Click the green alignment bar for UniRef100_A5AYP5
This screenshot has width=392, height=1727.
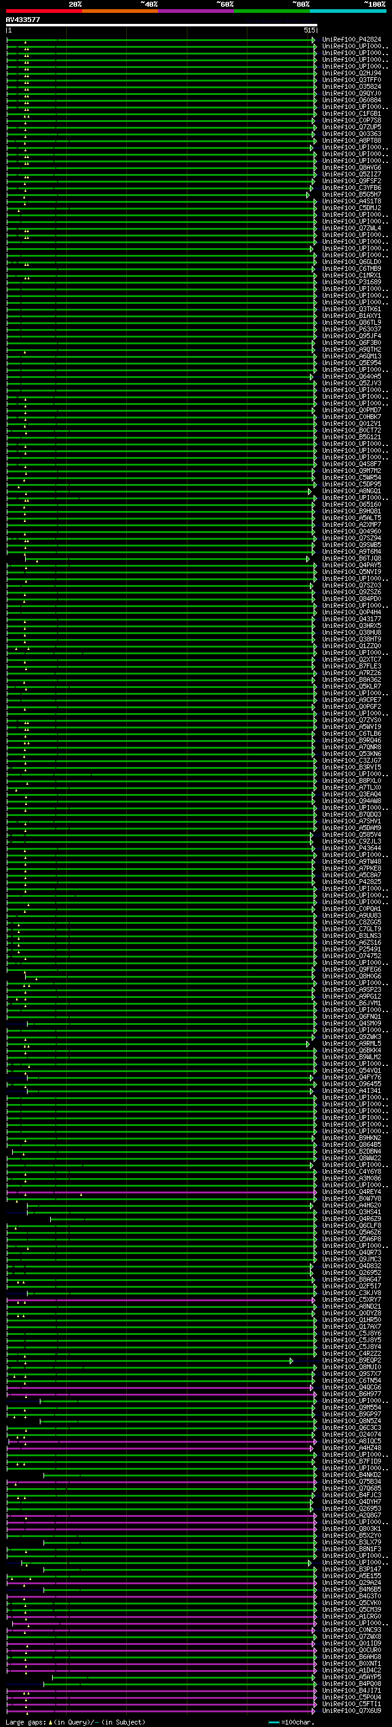[181, 1677]
